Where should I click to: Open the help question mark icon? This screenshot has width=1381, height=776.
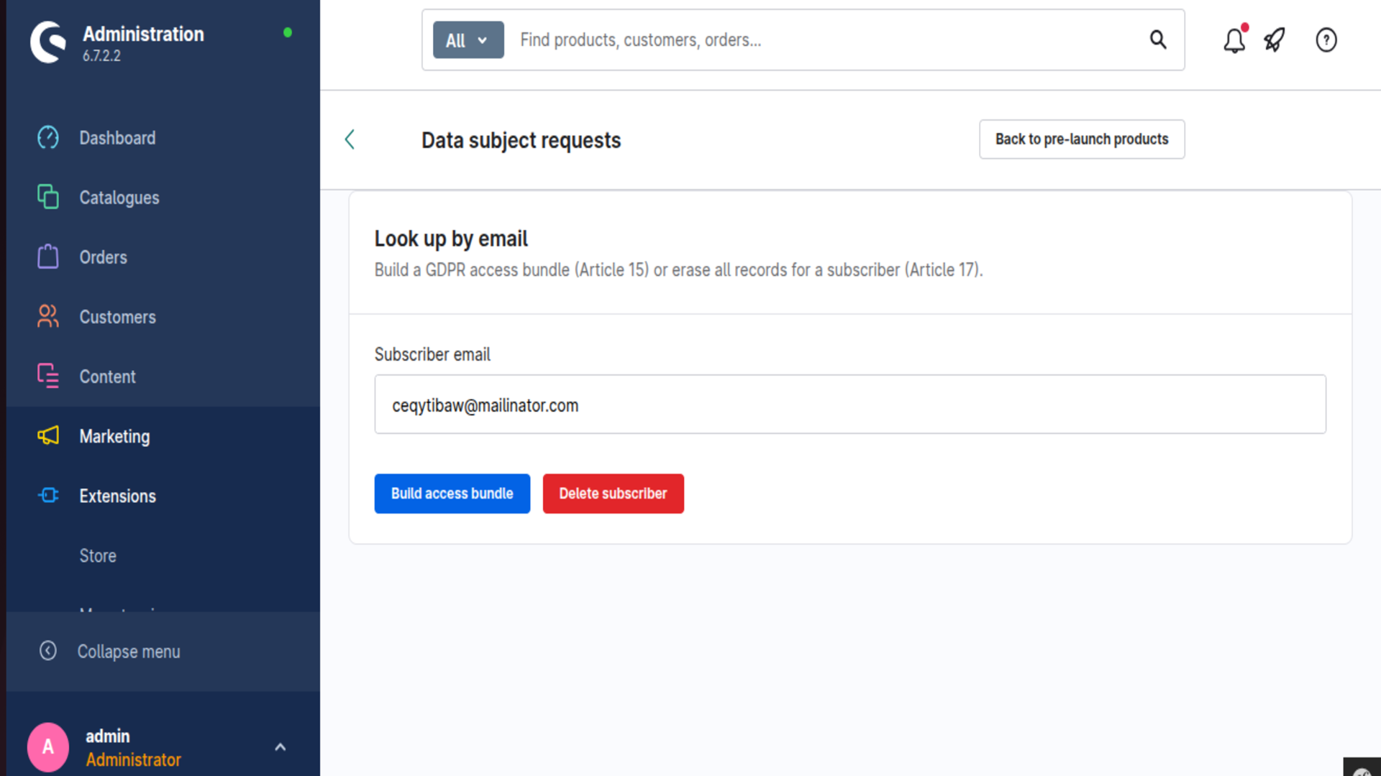[1326, 40]
